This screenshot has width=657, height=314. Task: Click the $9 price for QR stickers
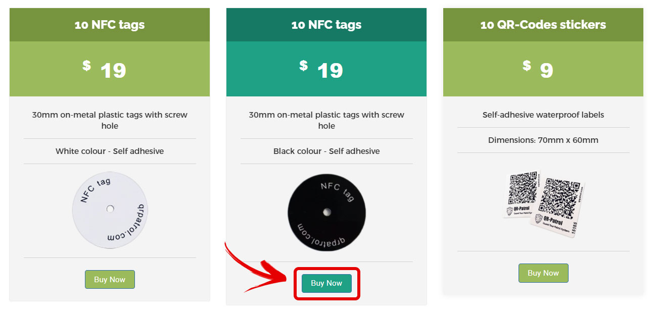click(538, 70)
